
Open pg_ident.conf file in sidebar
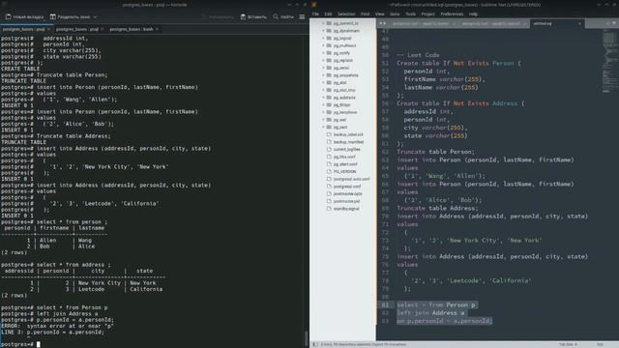(345, 164)
